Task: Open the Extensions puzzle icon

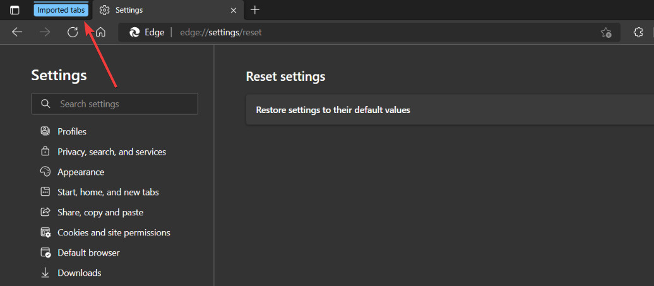Action: (x=638, y=32)
